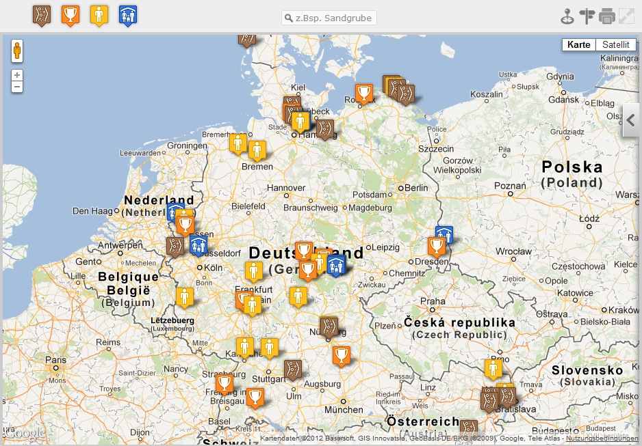Toggle the yellow person filter in the top bar
Screen dimensions: 642x446
click(99, 16)
